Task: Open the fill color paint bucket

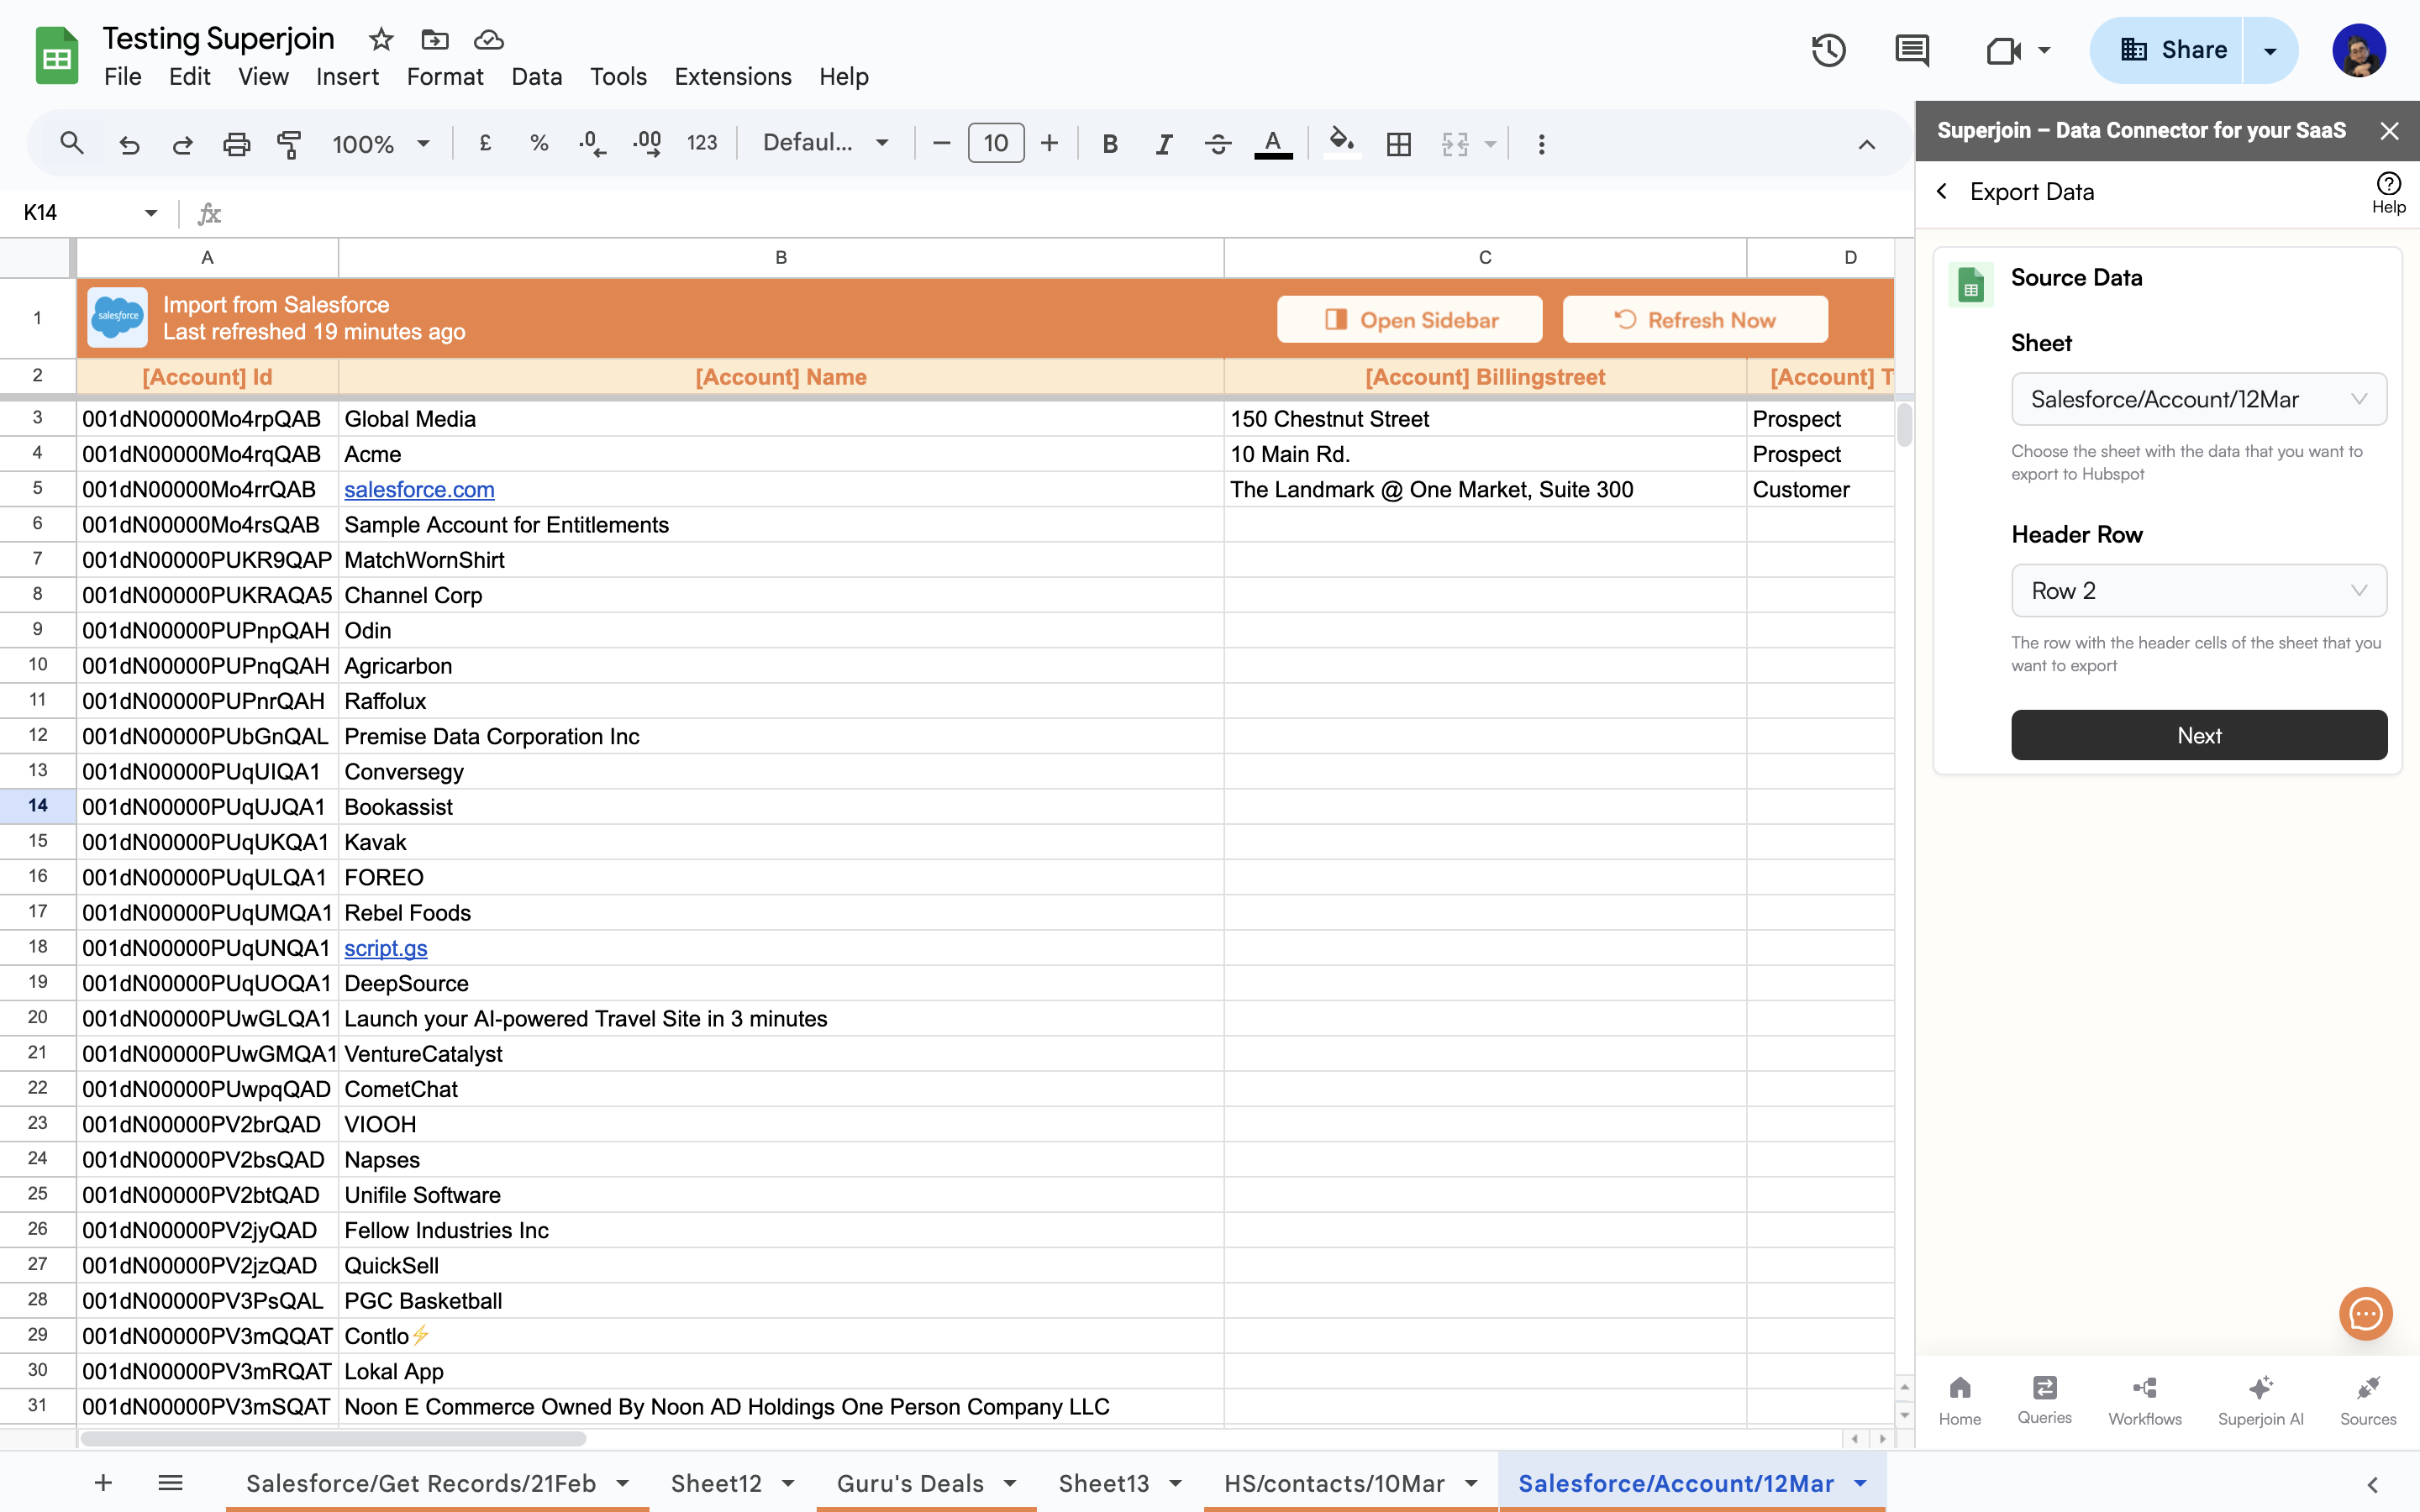Action: 1341,142
